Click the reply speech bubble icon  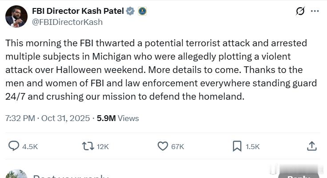[14, 146]
